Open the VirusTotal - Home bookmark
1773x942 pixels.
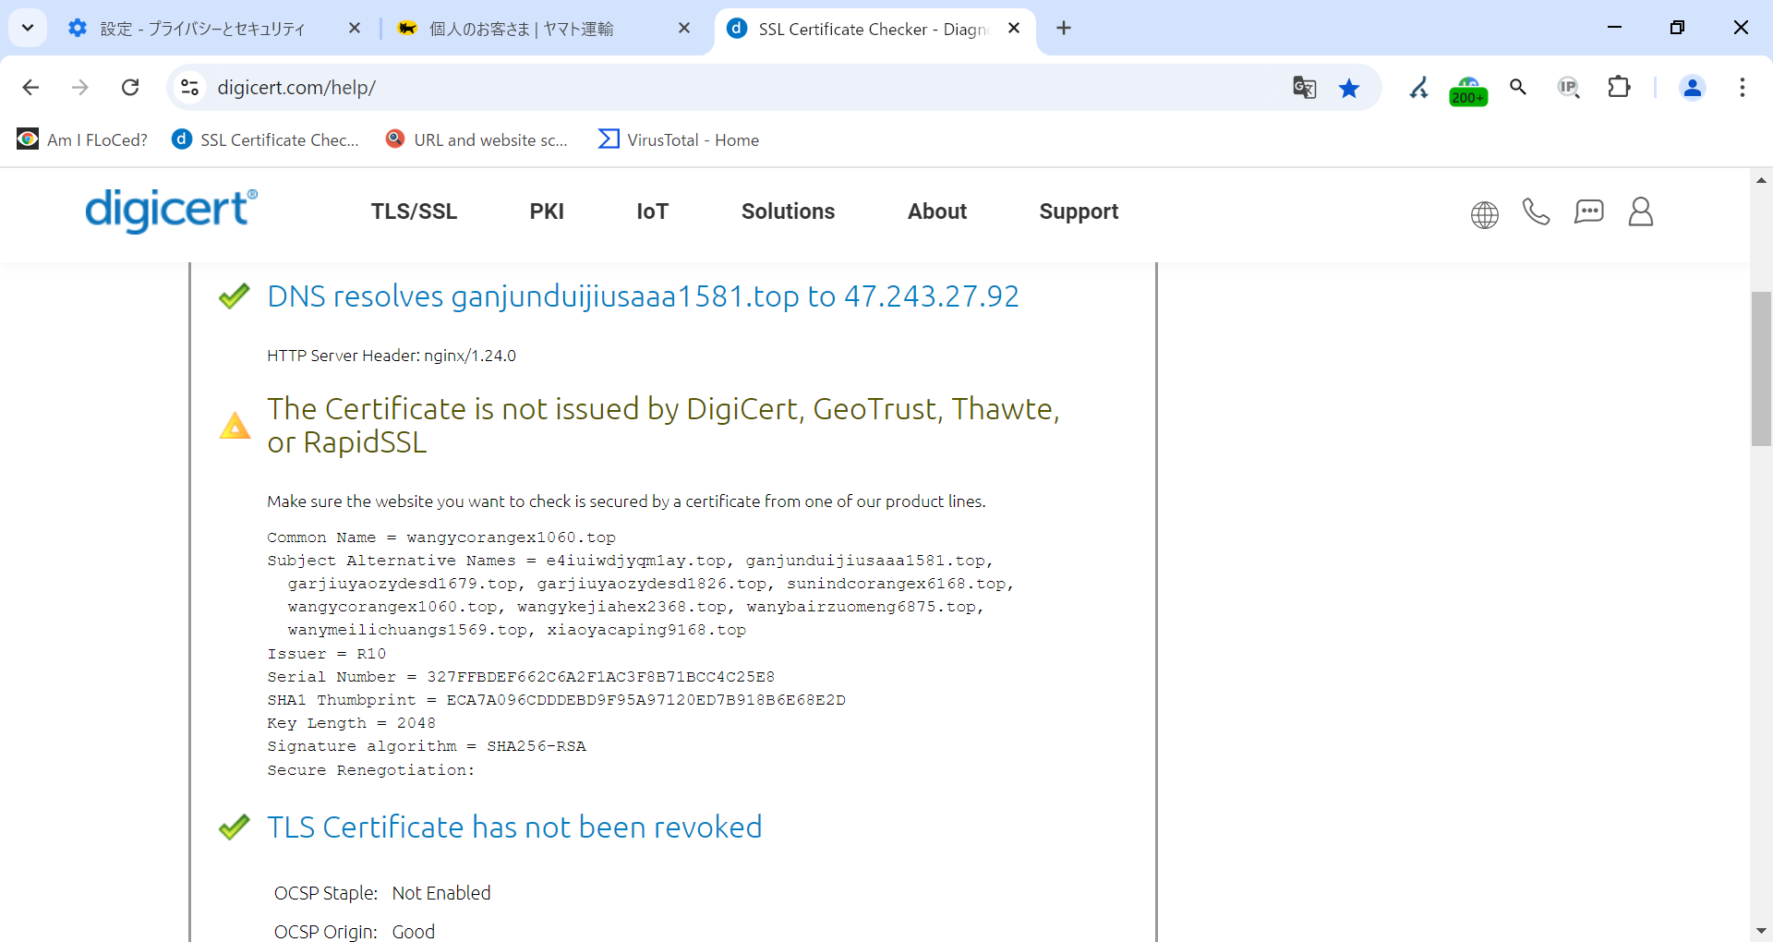click(679, 139)
